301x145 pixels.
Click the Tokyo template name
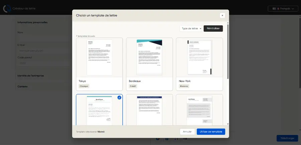tap(82, 81)
